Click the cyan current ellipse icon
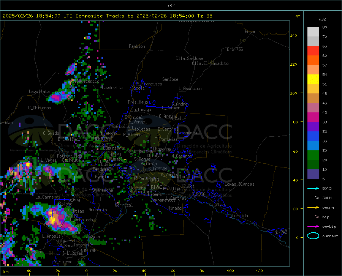 (x=313, y=236)
